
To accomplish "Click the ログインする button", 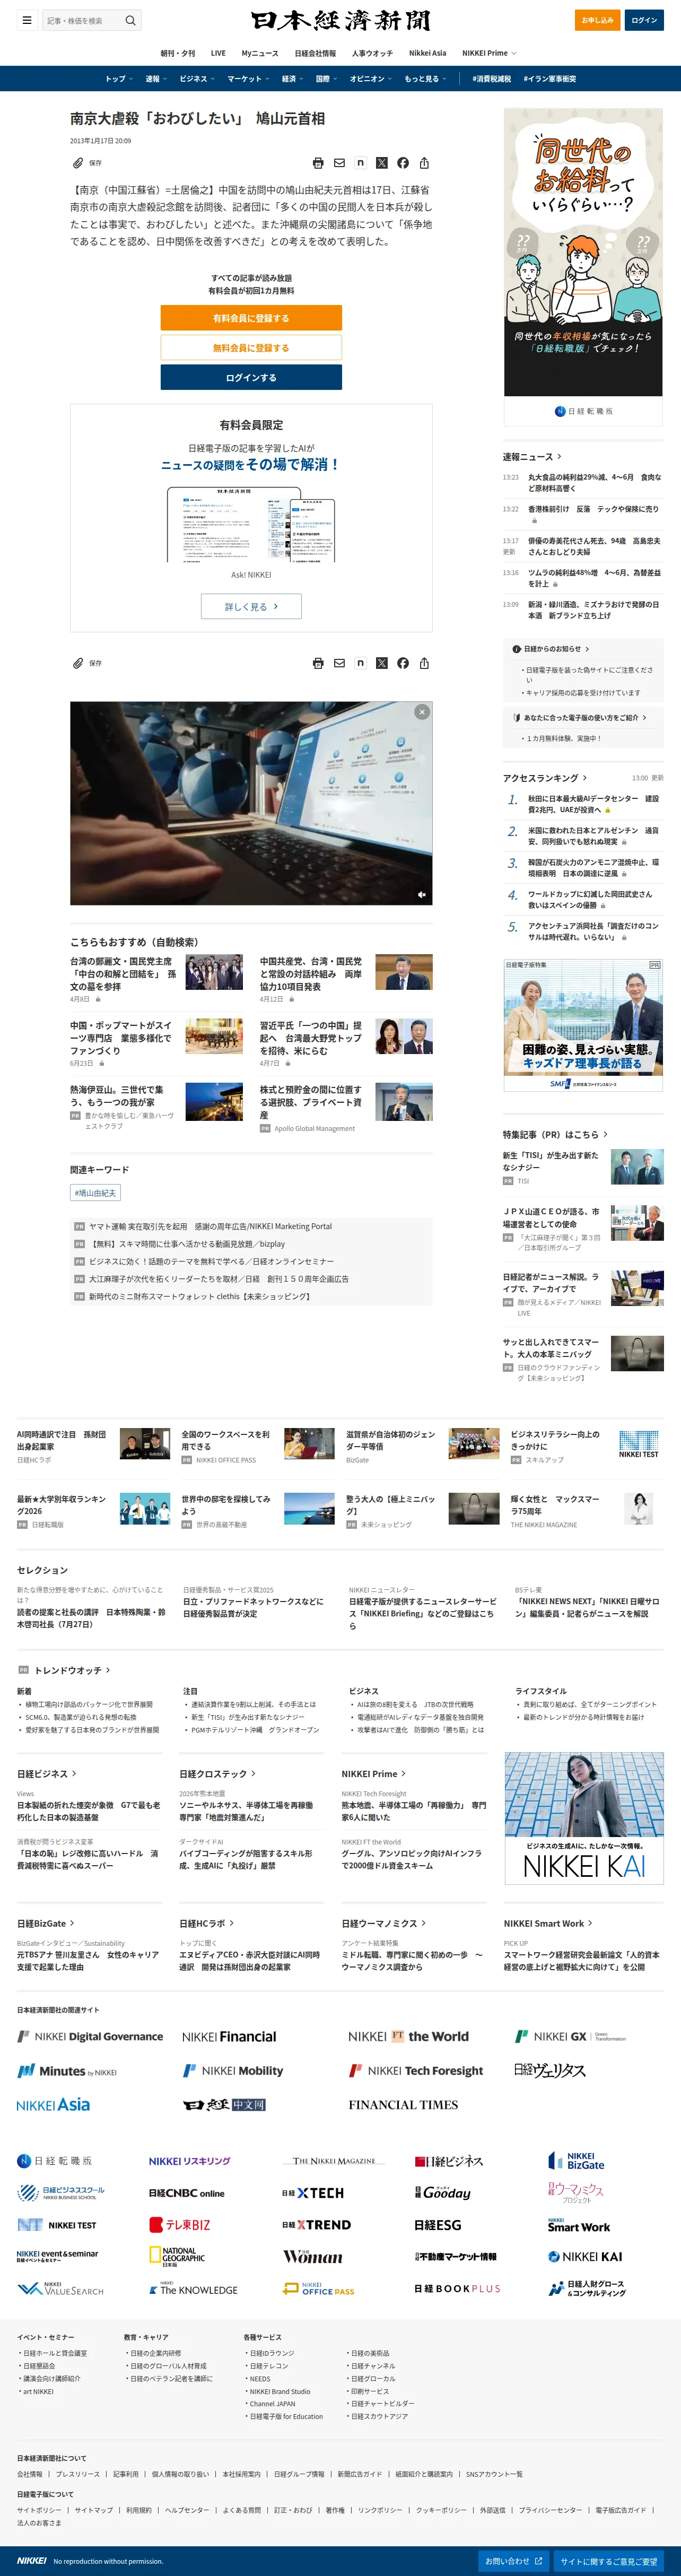I will [251, 377].
